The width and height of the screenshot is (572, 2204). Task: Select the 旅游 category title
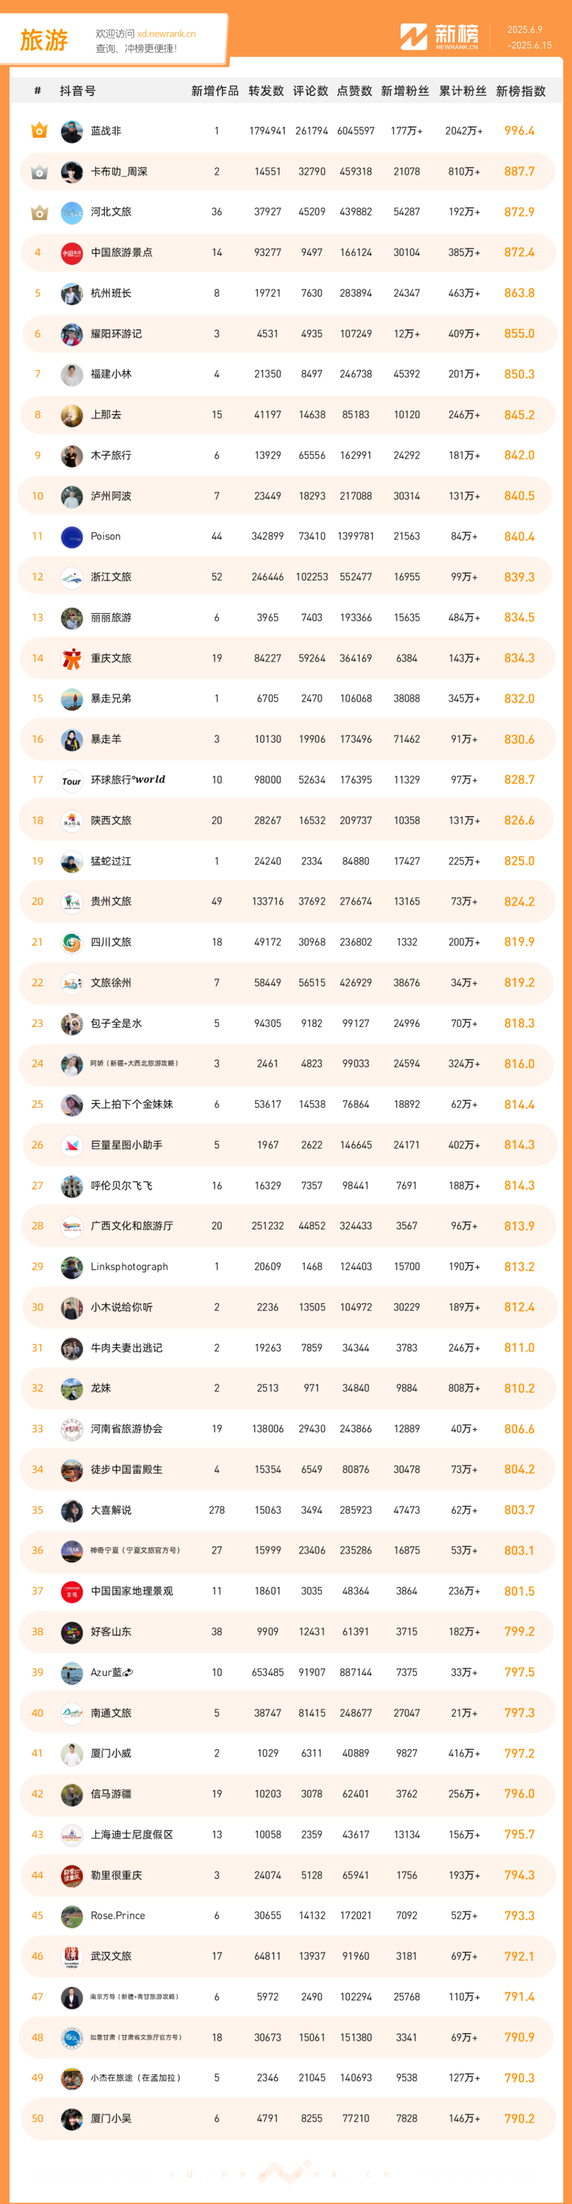[43, 40]
